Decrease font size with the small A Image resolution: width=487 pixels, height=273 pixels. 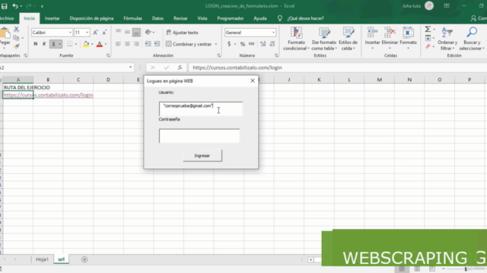[104, 33]
